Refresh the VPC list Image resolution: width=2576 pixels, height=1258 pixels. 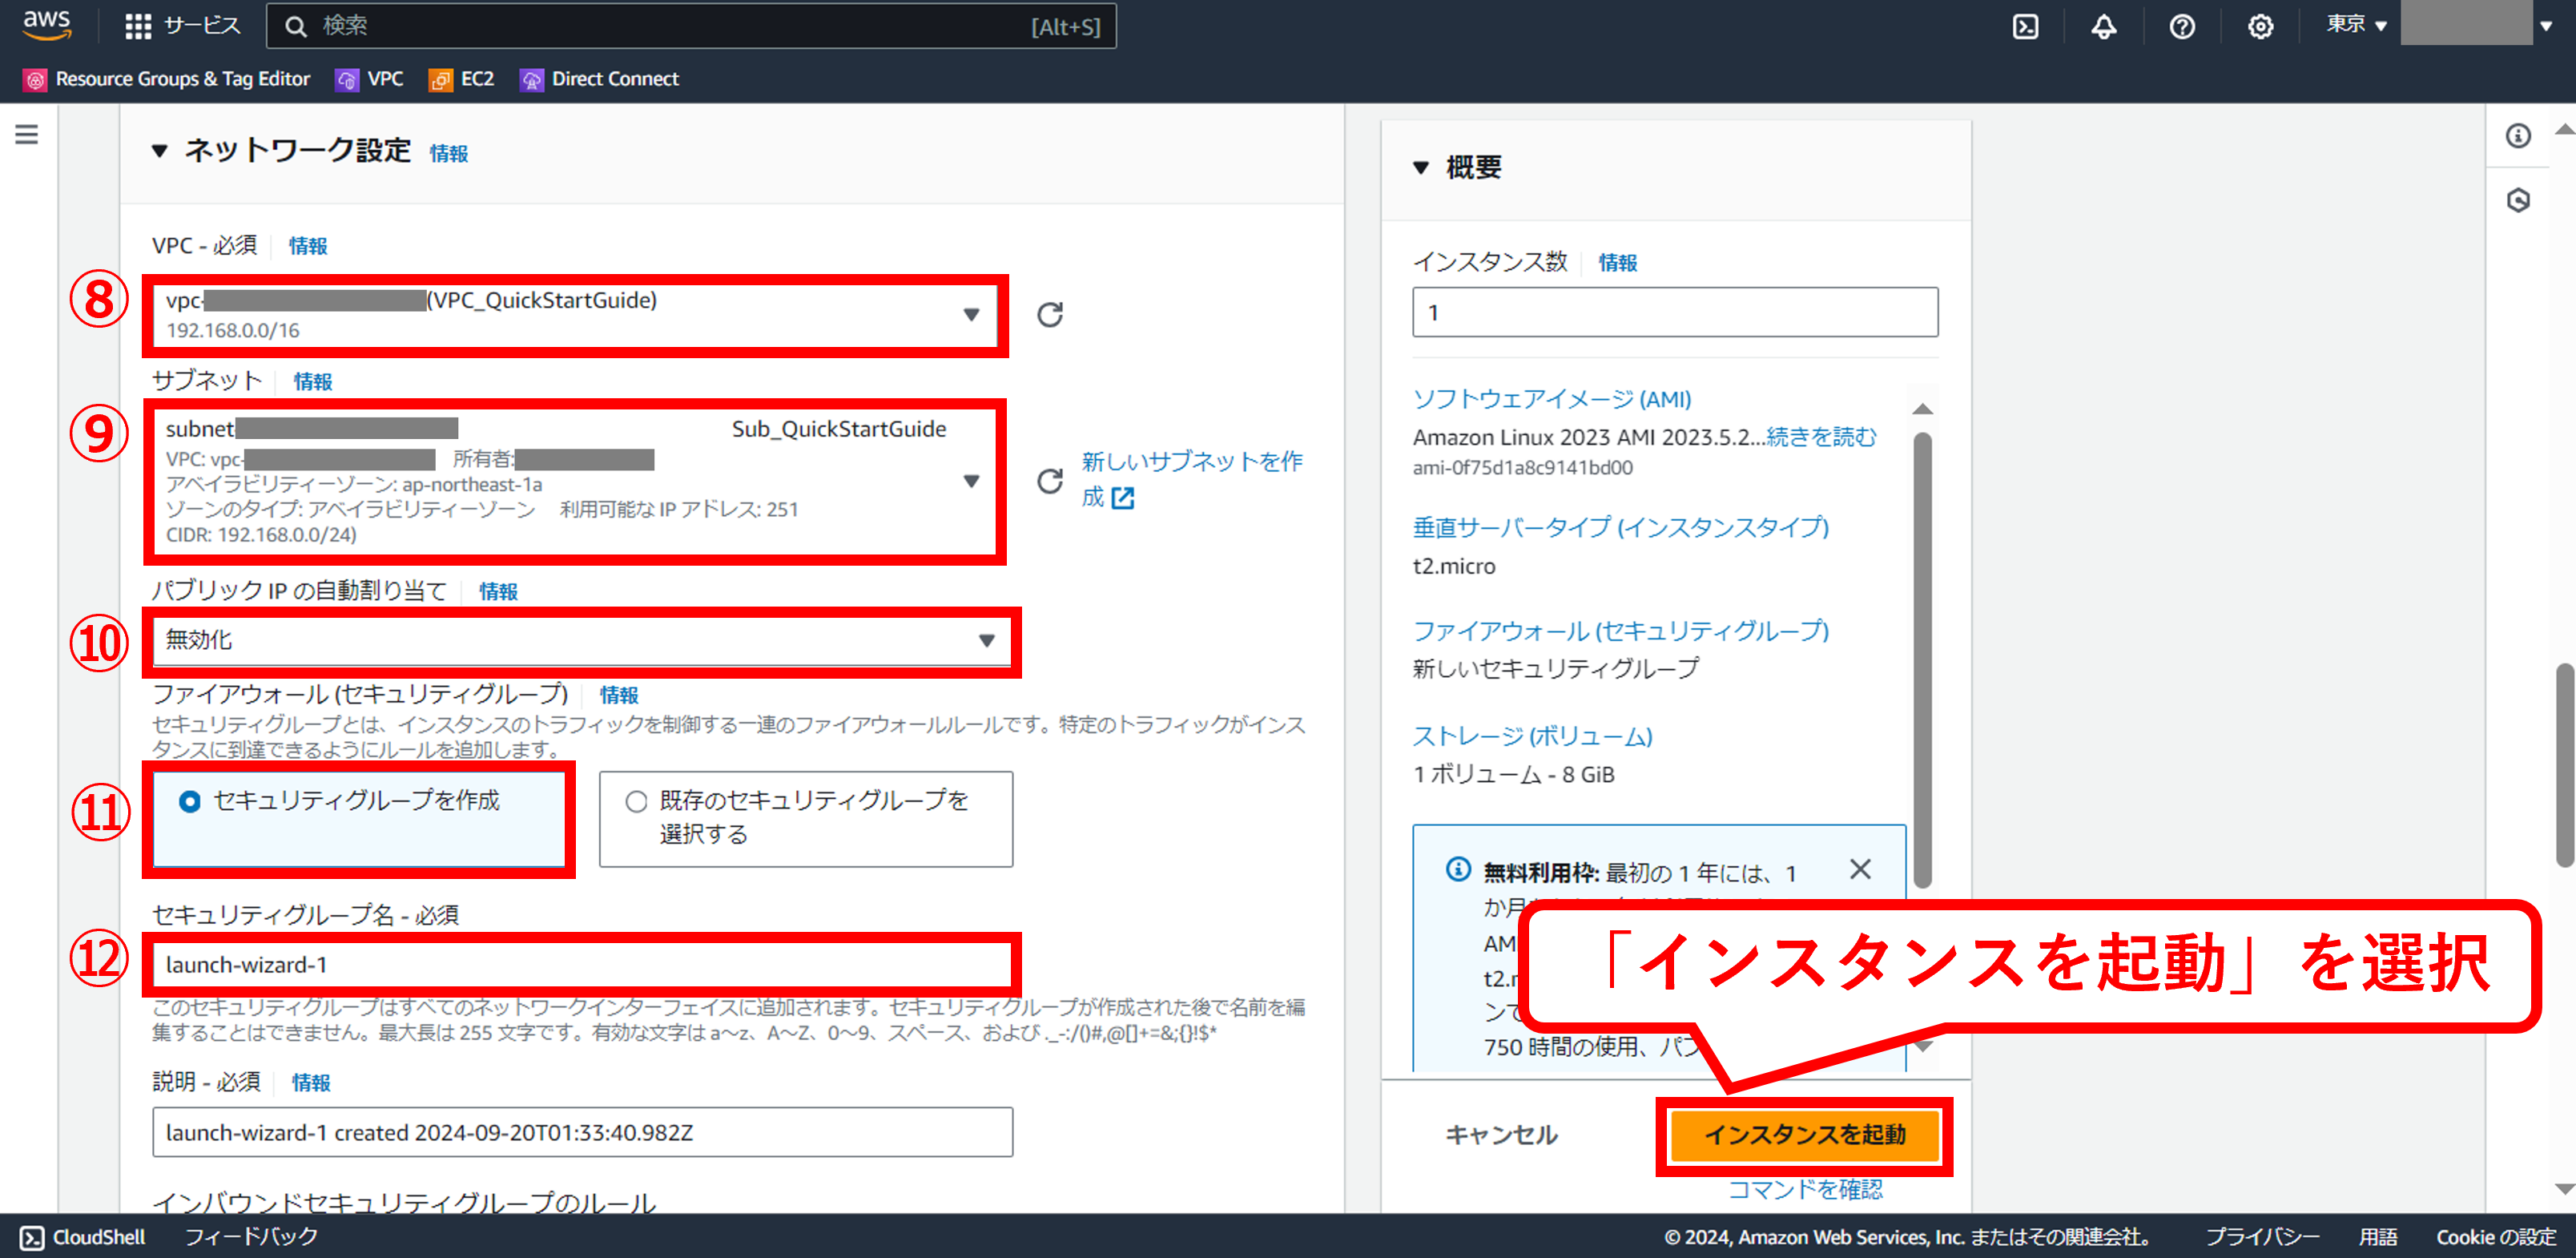pos(1049,315)
